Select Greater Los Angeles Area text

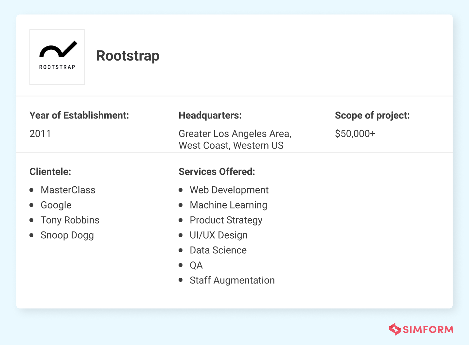tap(235, 134)
